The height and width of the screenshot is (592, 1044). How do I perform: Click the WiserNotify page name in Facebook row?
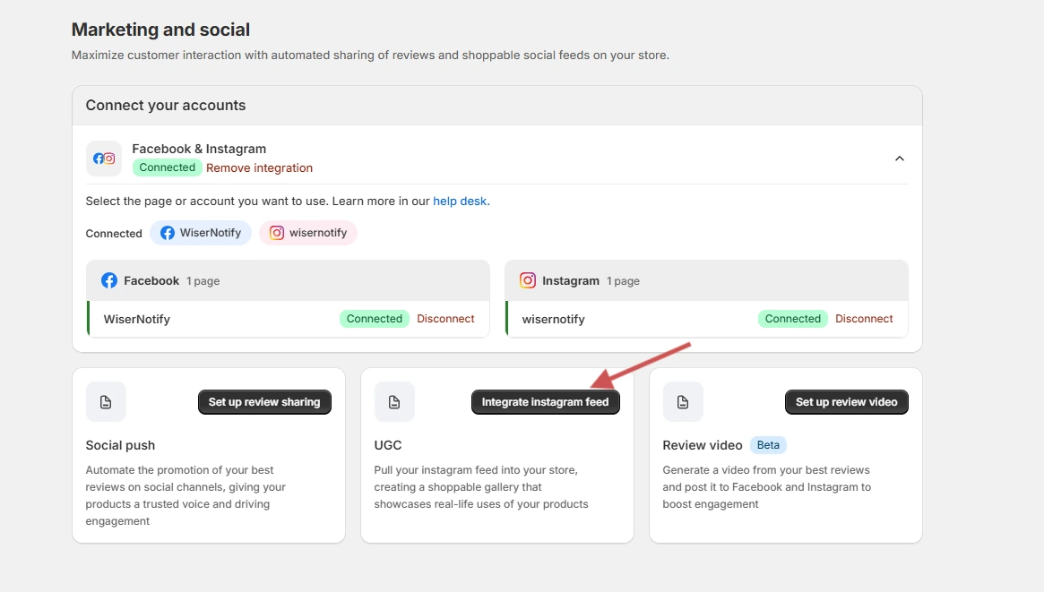[x=137, y=319]
